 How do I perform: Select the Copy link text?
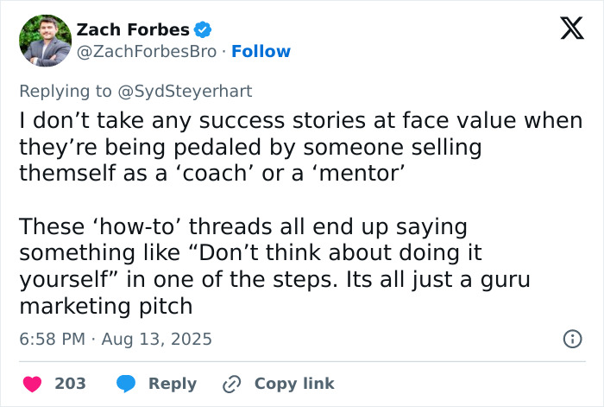coord(294,384)
